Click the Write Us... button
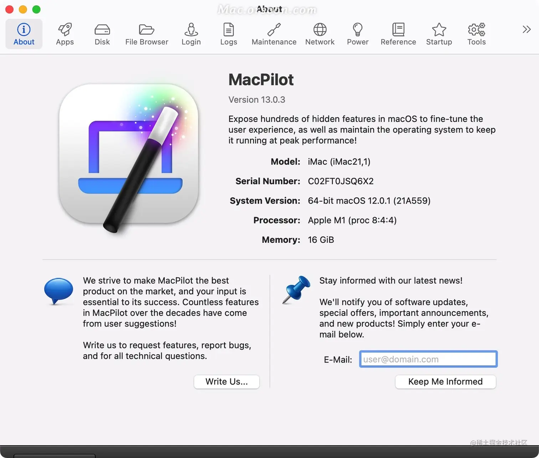Viewport: 539px width, 458px height. 227,382
